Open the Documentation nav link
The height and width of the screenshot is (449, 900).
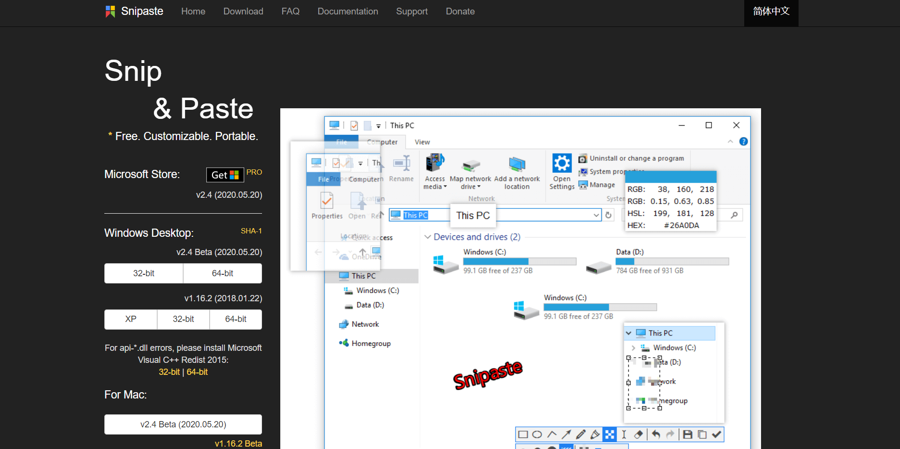pos(348,12)
